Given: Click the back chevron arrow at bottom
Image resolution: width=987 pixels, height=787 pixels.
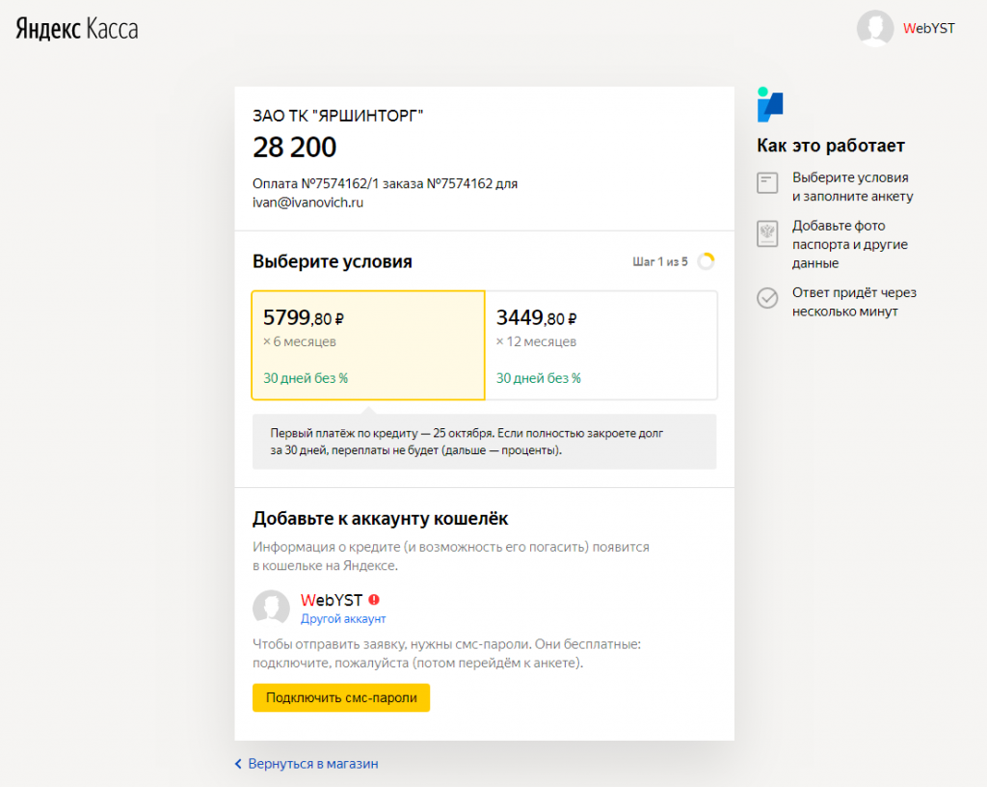Looking at the screenshot, I should [x=238, y=764].
